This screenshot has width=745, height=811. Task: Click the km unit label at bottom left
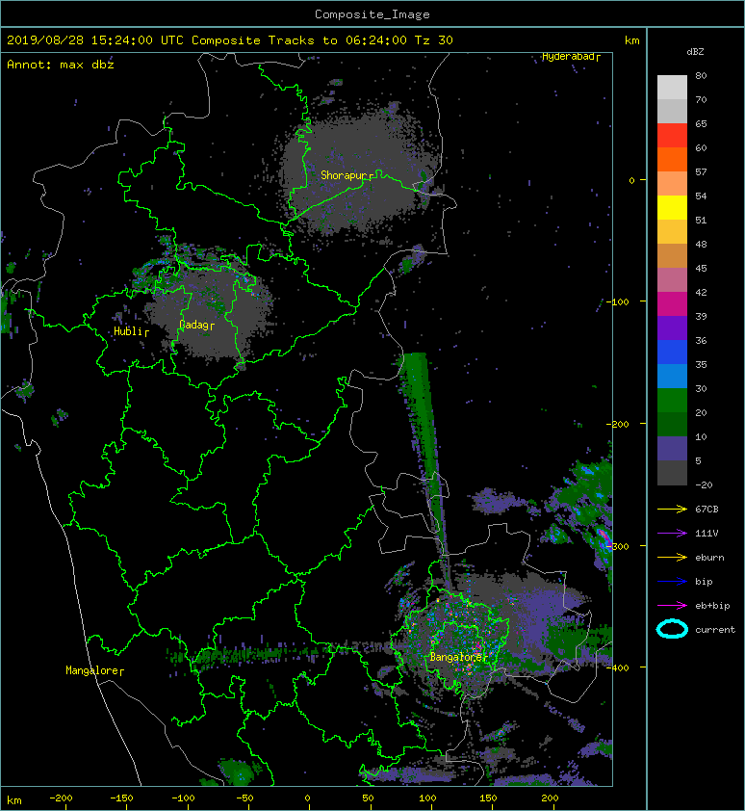point(14,800)
